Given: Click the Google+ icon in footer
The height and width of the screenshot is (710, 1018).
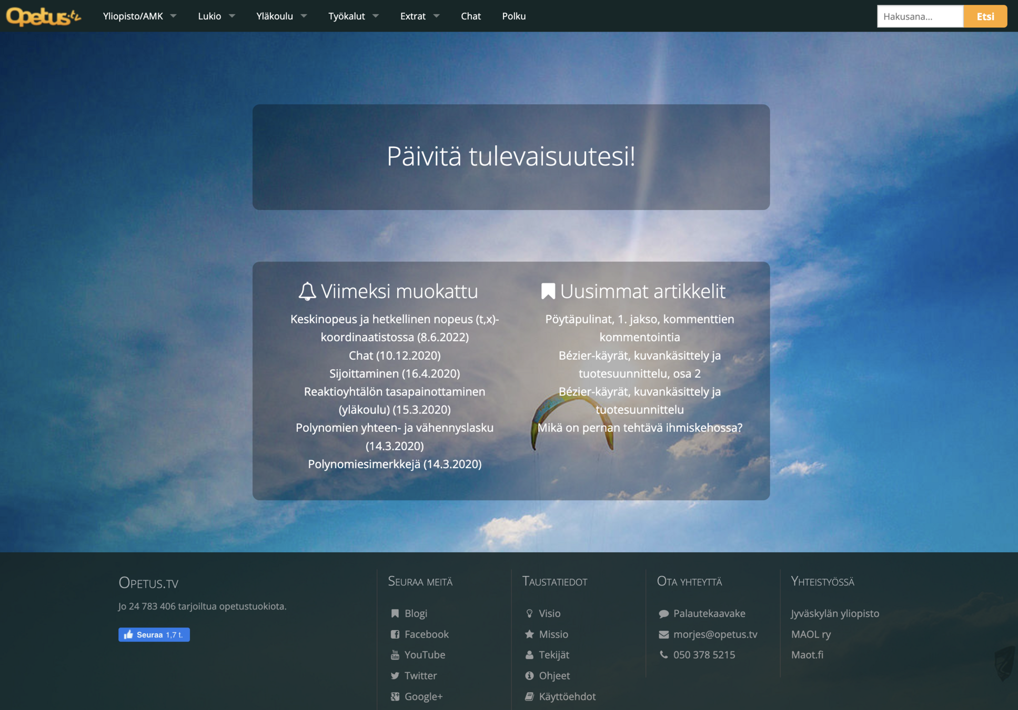Looking at the screenshot, I should 395,696.
